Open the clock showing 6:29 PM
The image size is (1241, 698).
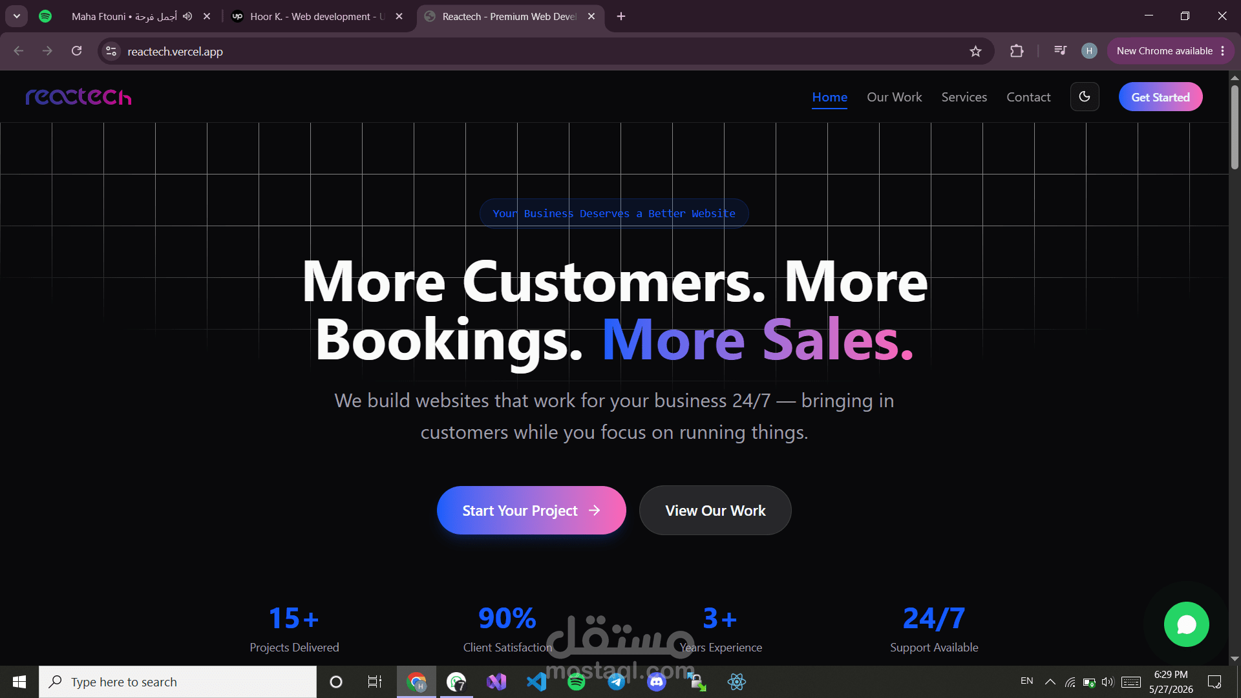(x=1171, y=682)
